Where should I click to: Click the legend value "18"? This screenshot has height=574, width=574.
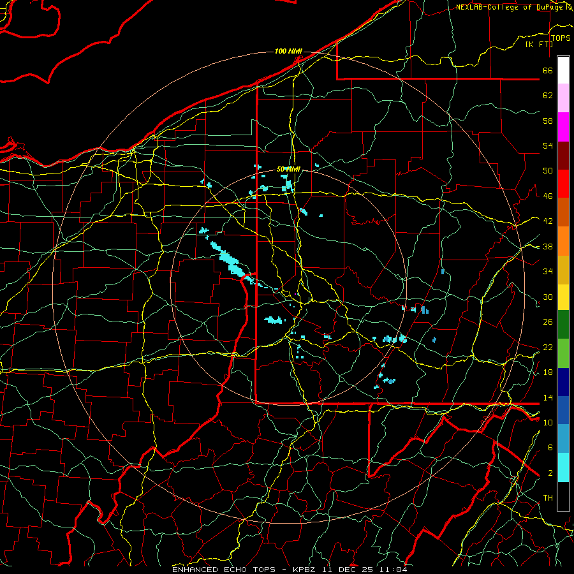click(x=548, y=372)
